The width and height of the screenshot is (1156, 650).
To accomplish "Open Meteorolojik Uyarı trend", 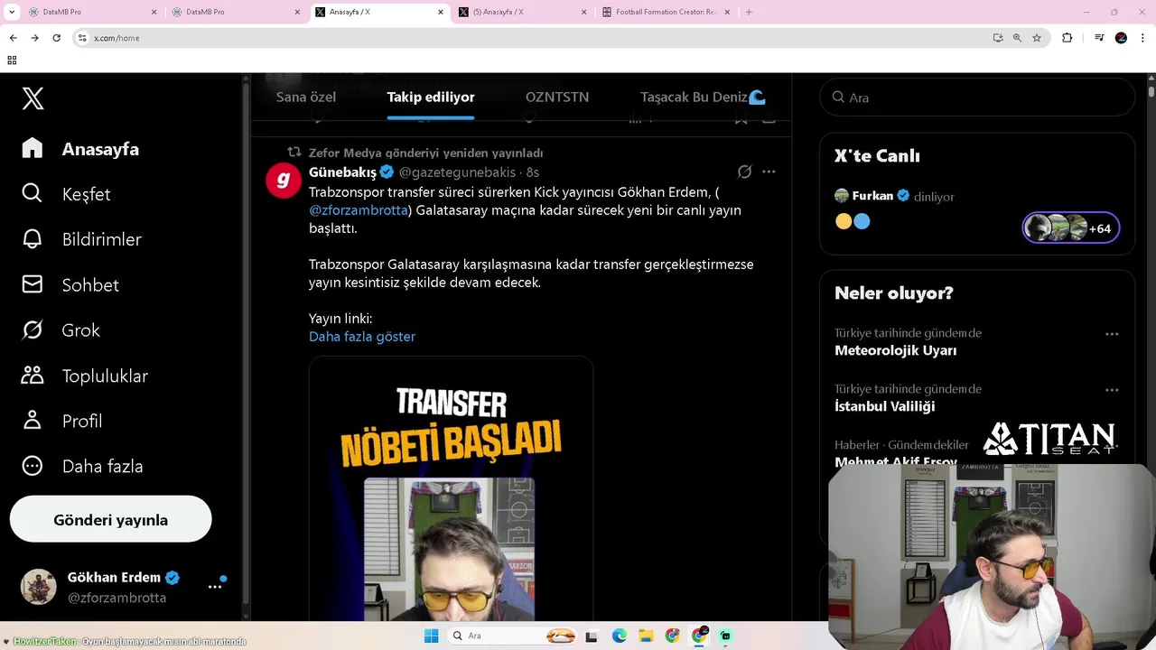I will pos(895,350).
